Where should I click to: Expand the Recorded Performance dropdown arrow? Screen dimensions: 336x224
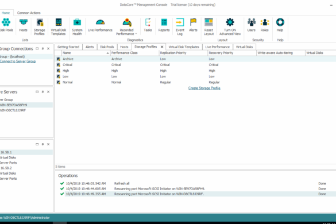click(x=136, y=34)
